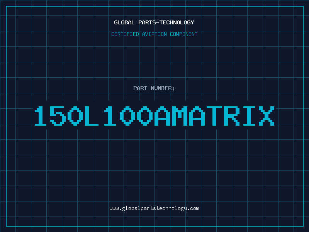Click PARTS-TECHNOLOGY in the top heading
The image size is (309, 232).
(x=166, y=22)
